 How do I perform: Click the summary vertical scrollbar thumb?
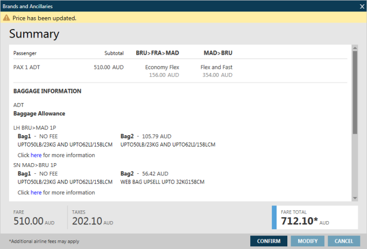point(354,91)
